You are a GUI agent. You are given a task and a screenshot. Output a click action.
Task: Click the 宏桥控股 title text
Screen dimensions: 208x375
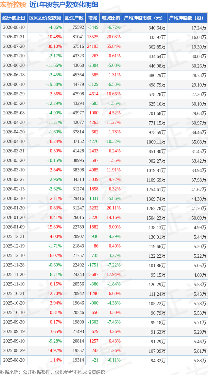13,5
